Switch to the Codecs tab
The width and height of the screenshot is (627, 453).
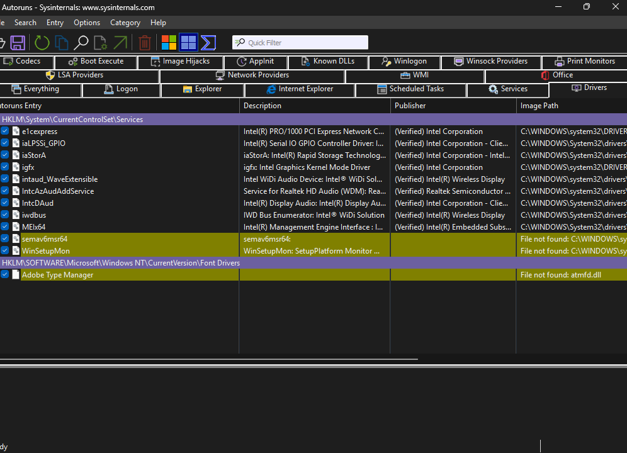26,62
